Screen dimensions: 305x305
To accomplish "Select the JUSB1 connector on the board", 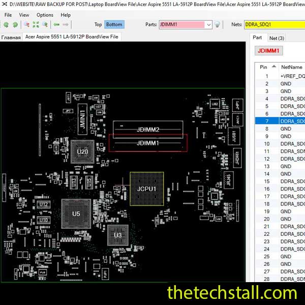I will (234, 136).
